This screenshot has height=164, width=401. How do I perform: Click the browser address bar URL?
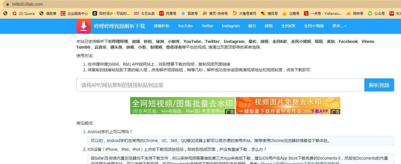coord(28,4)
